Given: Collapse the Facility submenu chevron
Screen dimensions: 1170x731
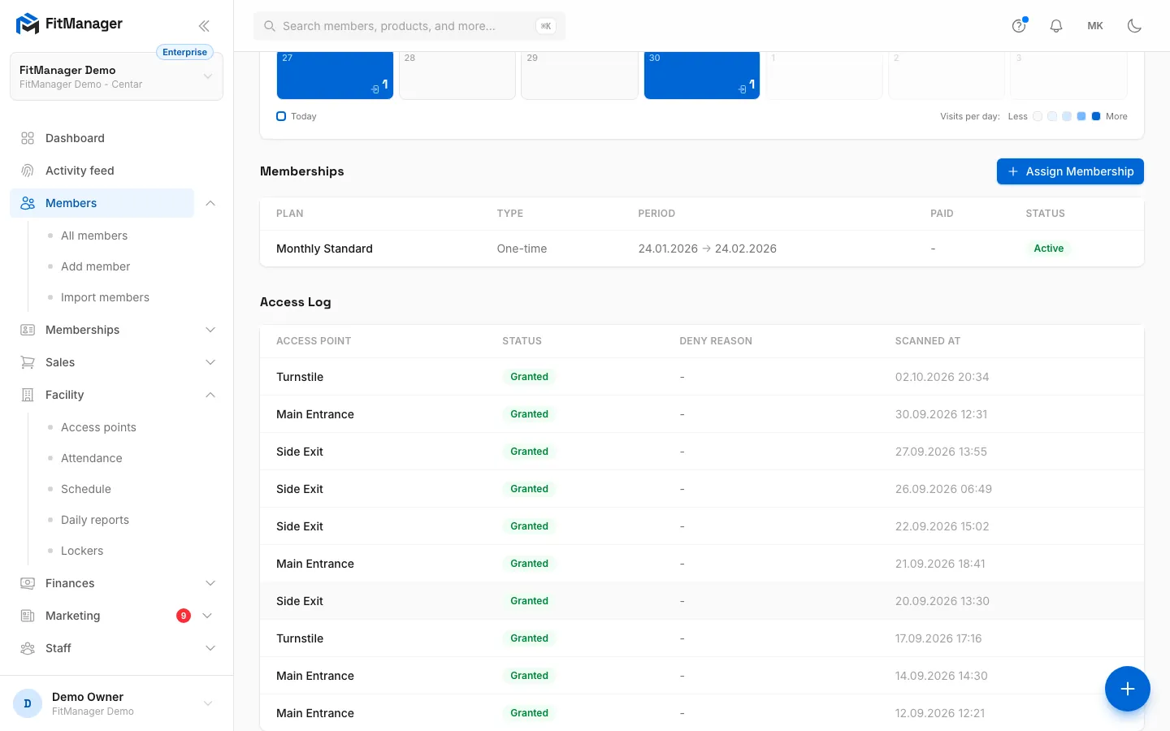Looking at the screenshot, I should 210,395.
